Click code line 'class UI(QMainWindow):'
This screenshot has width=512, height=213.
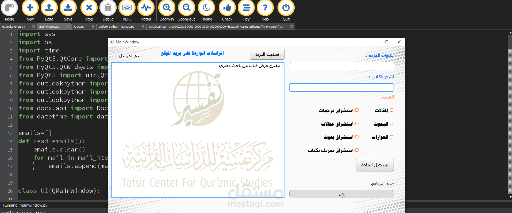coord(59,191)
